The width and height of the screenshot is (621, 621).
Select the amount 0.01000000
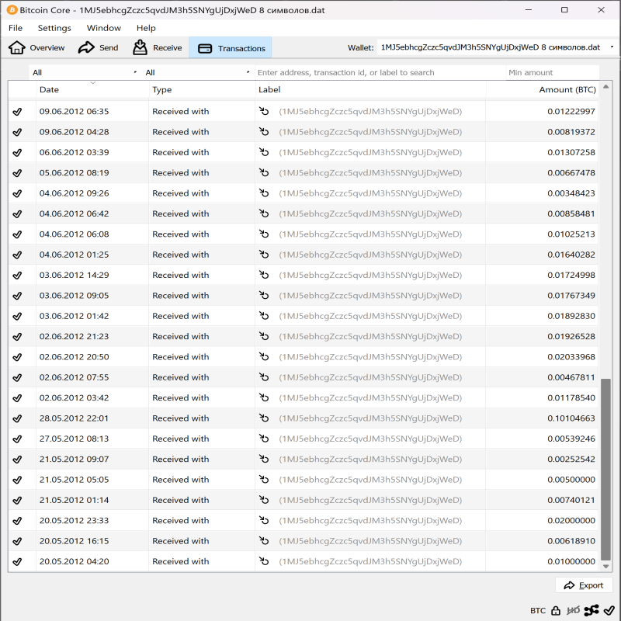coord(571,561)
